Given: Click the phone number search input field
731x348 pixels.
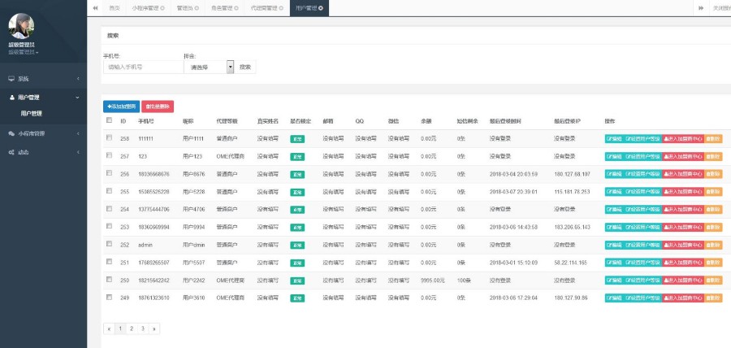Looking at the screenshot, I should [x=141, y=67].
